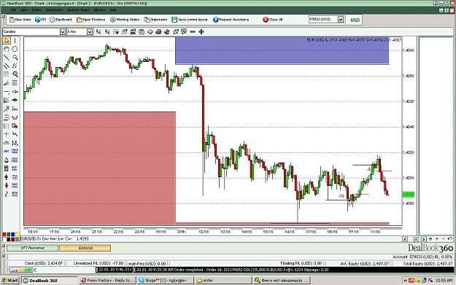
Task: Open the Dashboard
Action: pyautogui.click(x=61, y=20)
